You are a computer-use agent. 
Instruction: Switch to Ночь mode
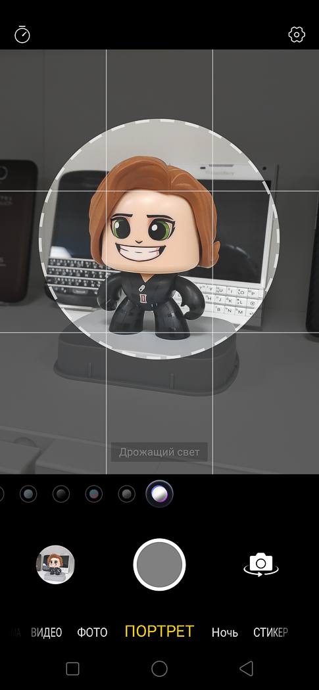(225, 632)
